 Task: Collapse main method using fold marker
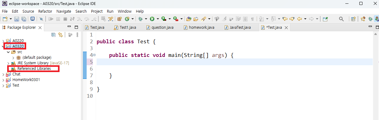tap(94, 55)
